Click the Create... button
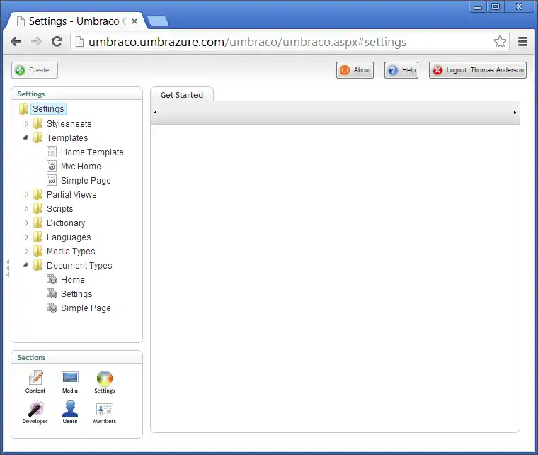Image resolution: width=538 pixels, height=455 pixels. click(35, 70)
